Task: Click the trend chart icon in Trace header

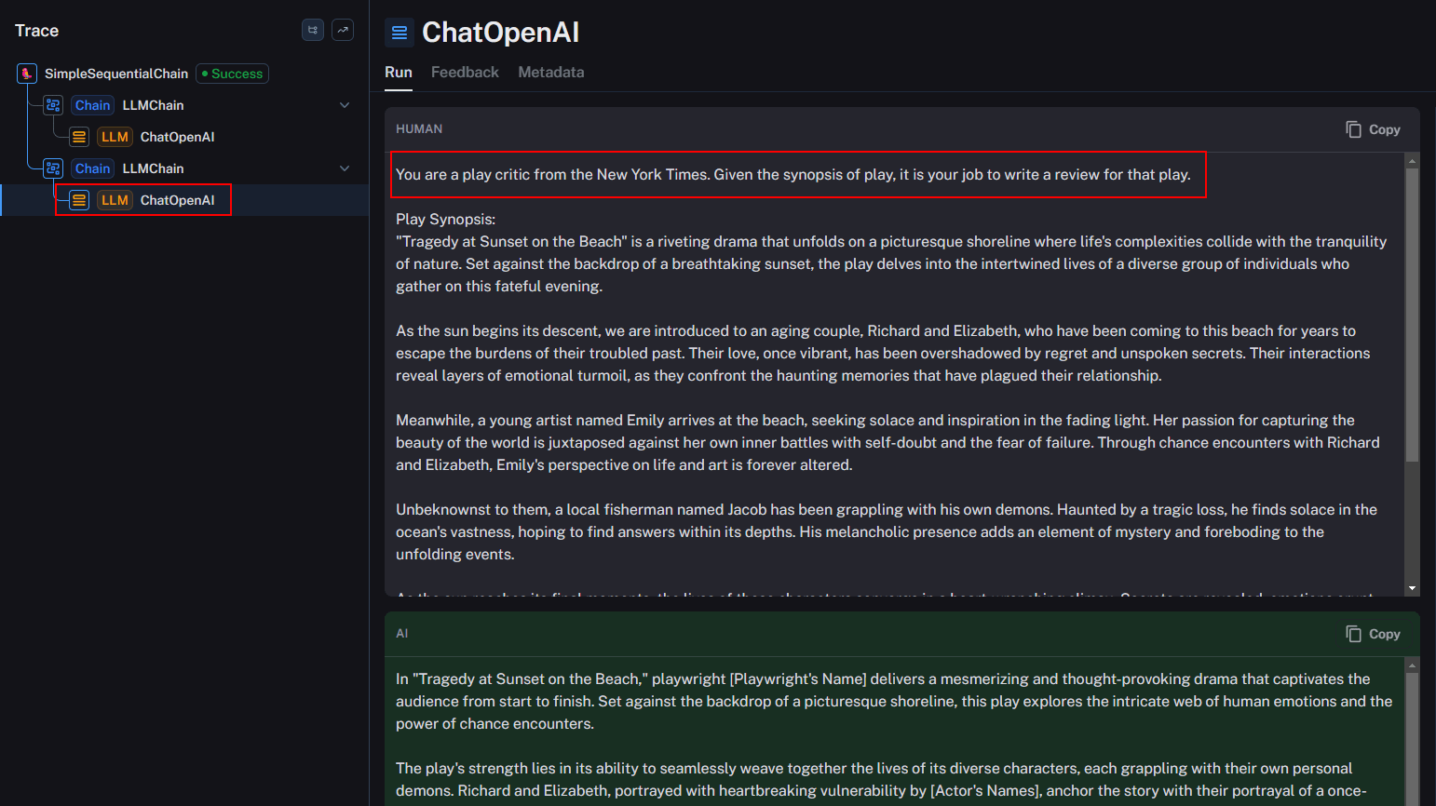Action: [343, 31]
